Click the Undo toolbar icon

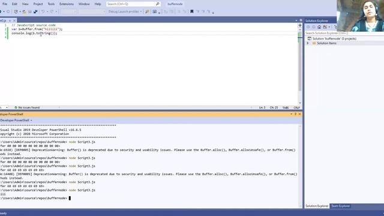click(43, 11)
